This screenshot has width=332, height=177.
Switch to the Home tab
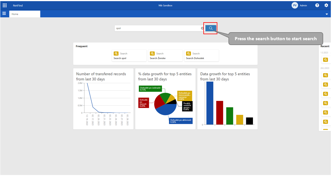[x=25, y=14]
